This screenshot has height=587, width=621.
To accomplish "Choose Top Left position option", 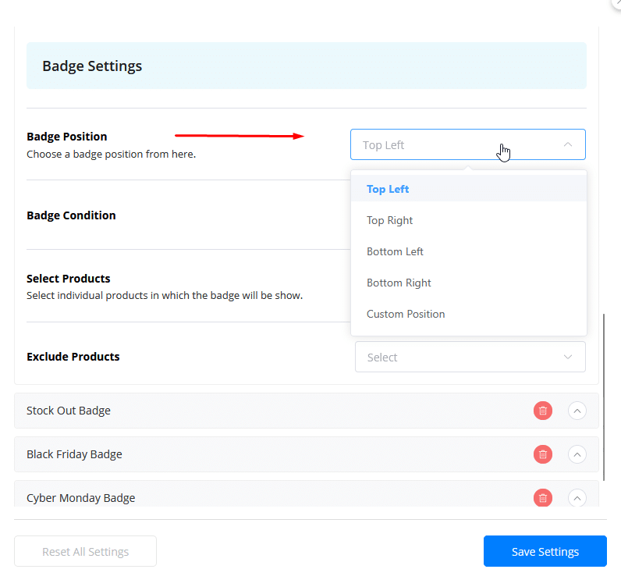I will (x=388, y=189).
